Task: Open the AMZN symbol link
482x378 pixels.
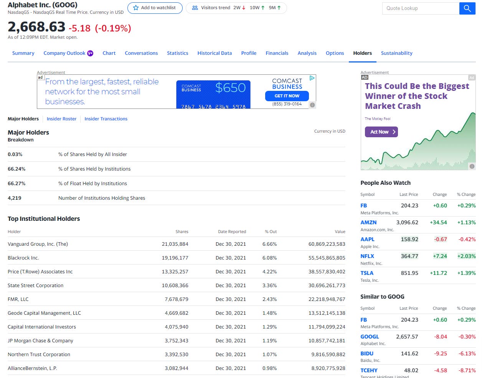Action: click(x=368, y=222)
